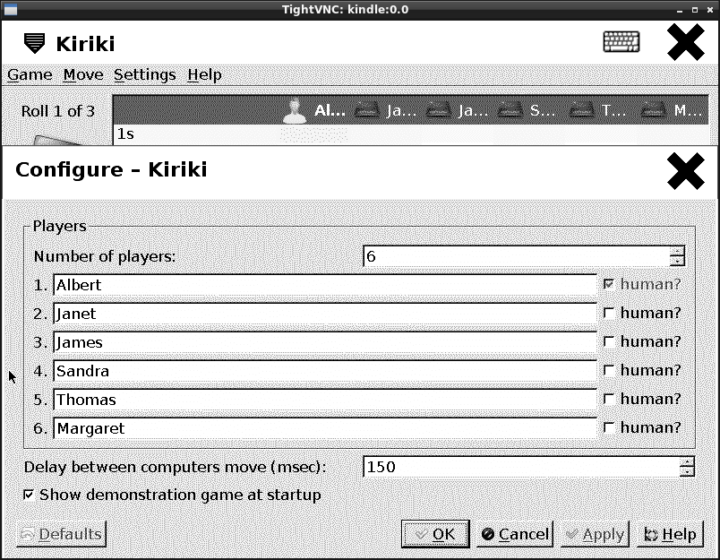Mark Thomas as human player

pos(608,399)
